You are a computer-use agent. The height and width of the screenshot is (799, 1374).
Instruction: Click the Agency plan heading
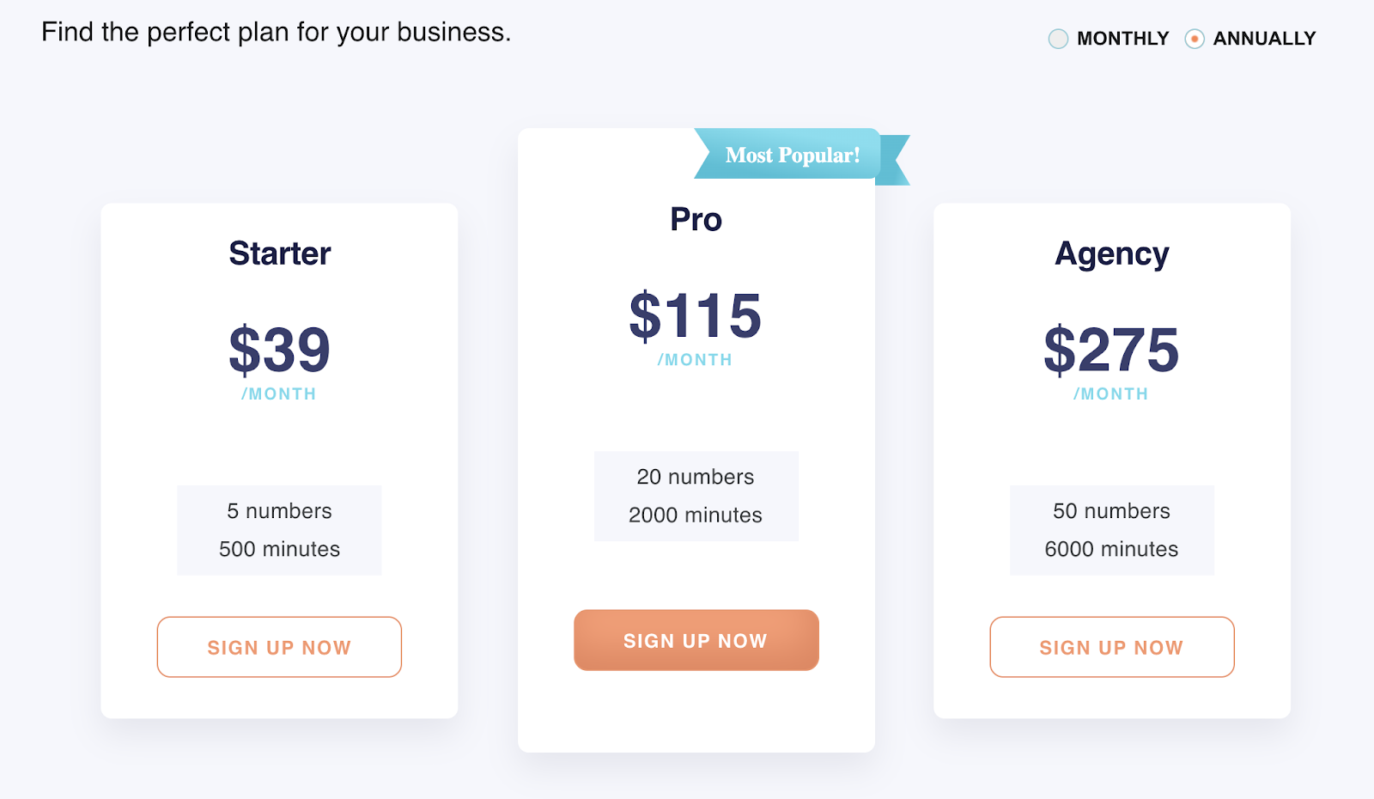coord(1111,253)
